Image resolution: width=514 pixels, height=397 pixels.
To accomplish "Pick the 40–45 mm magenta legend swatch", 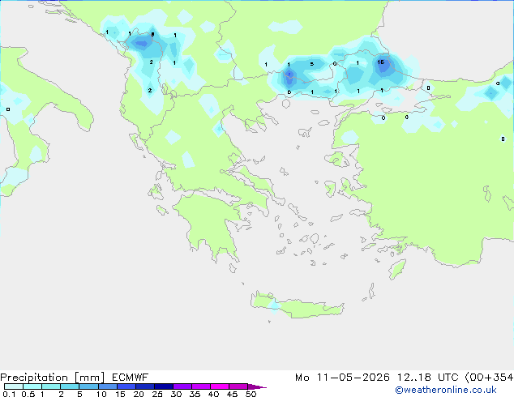I will point(220,386).
